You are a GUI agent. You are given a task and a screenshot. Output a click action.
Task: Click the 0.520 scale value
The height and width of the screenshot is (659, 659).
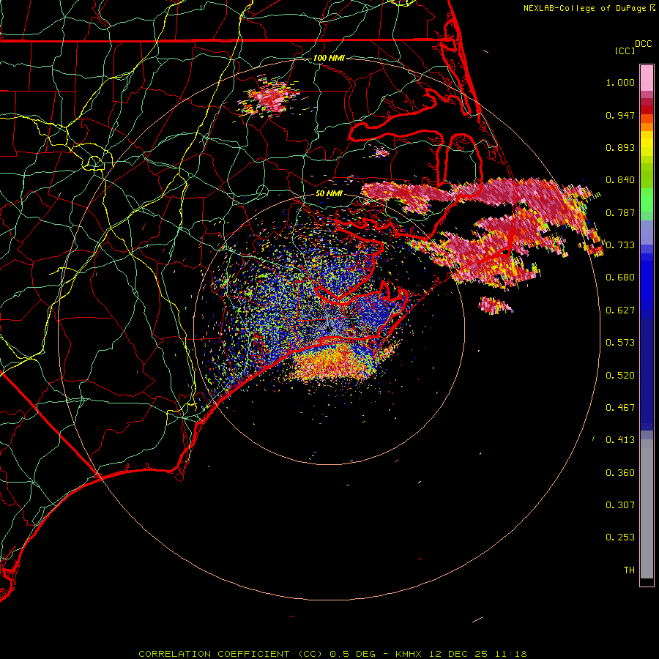point(620,376)
